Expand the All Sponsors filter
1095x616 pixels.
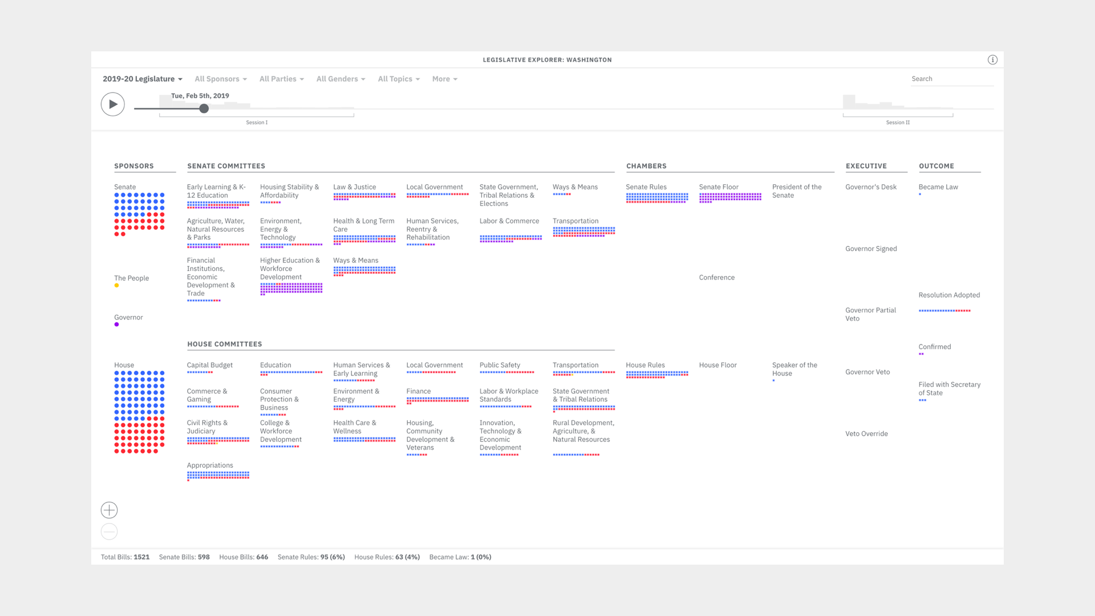(x=220, y=79)
